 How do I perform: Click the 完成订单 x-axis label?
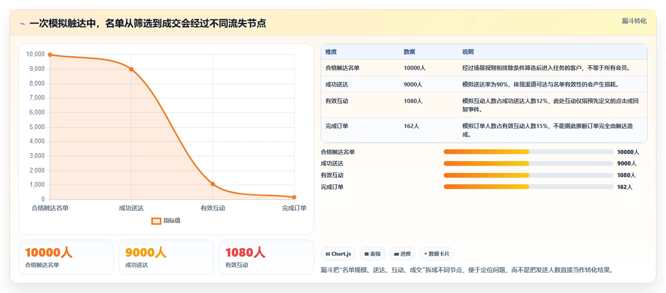coord(294,208)
